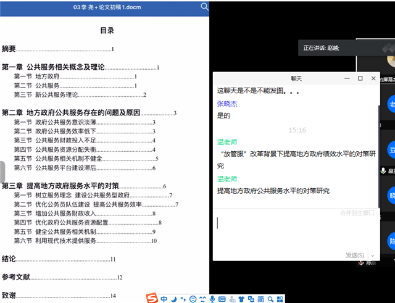
Task: Click 第六节 公共服务平台建设滞后 entry
Action: [x=85, y=168]
